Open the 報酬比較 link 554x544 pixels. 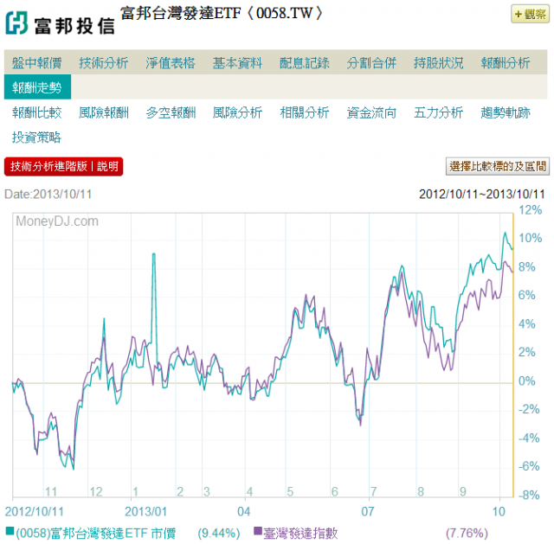pos(36,113)
